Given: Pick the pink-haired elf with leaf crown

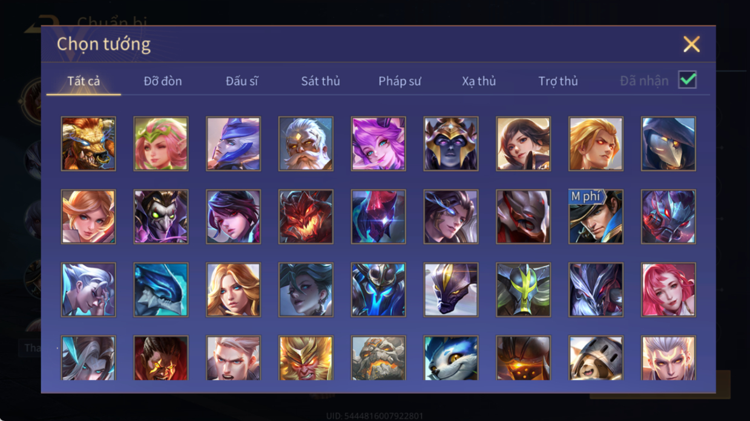Looking at the screenshot, I should click(x=161, y=144).
